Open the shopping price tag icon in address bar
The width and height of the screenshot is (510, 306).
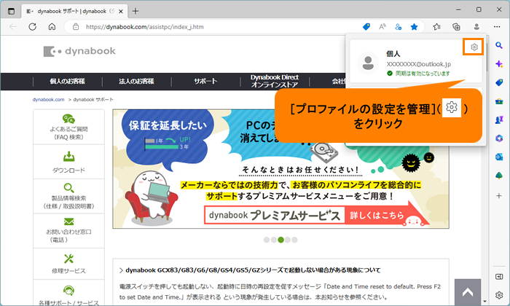(366, 27)
